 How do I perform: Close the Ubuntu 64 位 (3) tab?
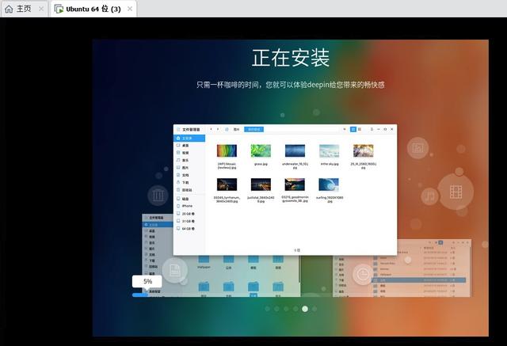(130, 9)
